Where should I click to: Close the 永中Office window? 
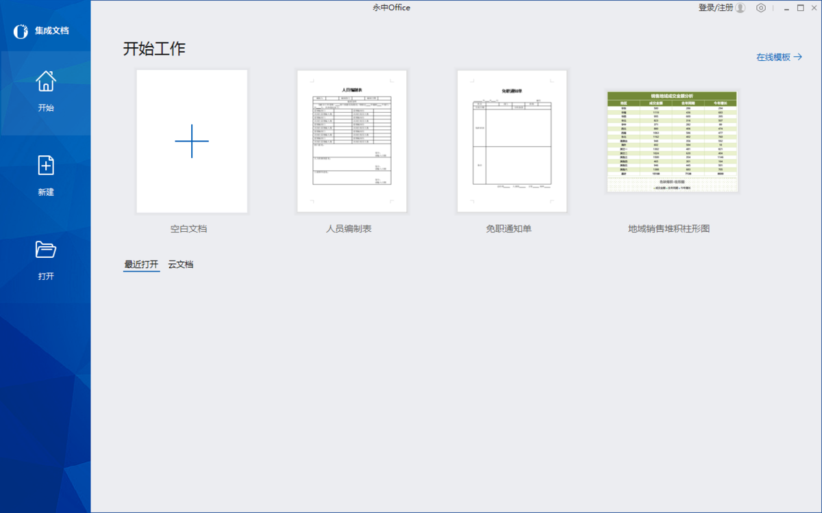(814, 8)
